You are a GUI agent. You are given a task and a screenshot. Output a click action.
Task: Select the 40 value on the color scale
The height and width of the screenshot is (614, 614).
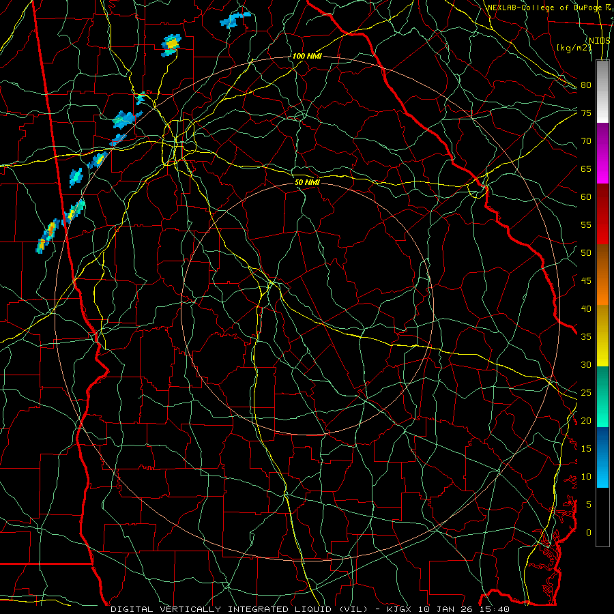(x=586, y=308)
